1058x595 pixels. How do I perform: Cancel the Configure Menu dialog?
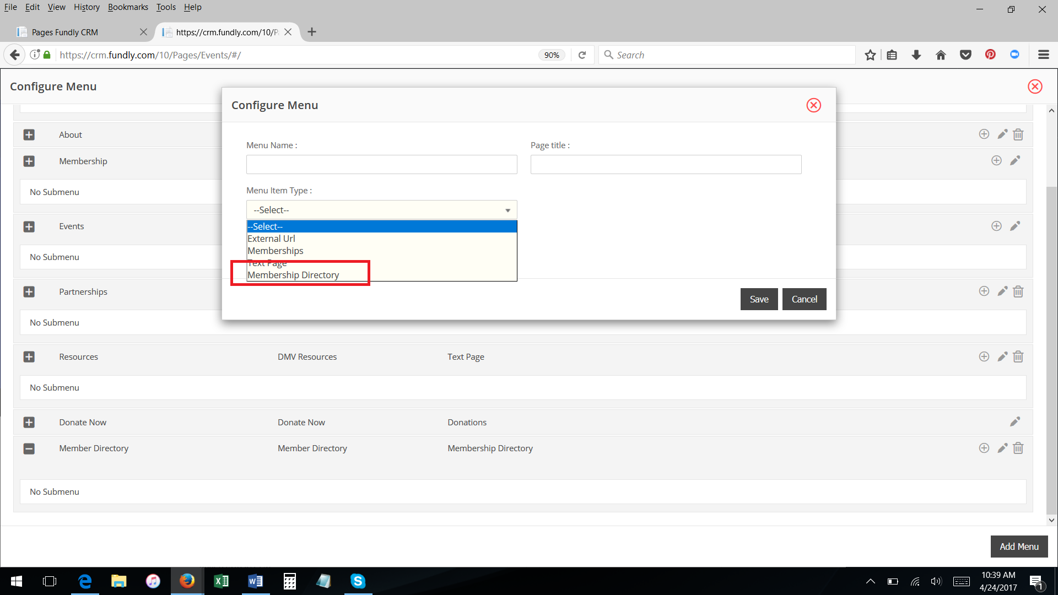[x=804, y=299]
